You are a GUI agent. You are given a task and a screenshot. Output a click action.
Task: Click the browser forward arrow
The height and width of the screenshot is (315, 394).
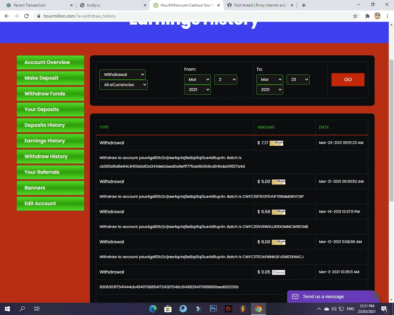[17, 16]
